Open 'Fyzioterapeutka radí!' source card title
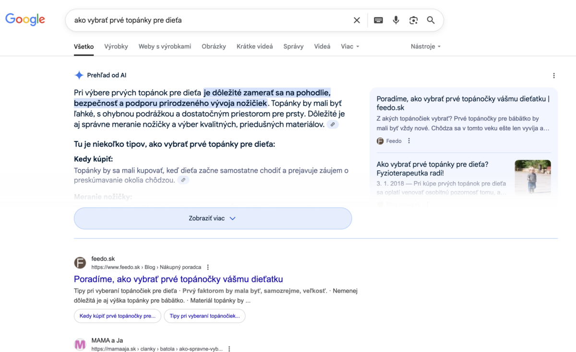576x352 pixels. coord(432,168)
